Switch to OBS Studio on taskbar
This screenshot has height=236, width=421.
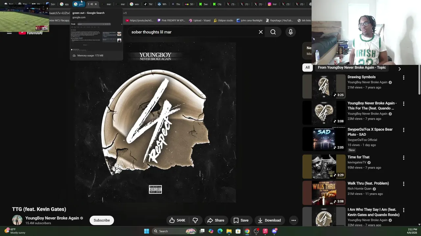(x=256, y=231)
